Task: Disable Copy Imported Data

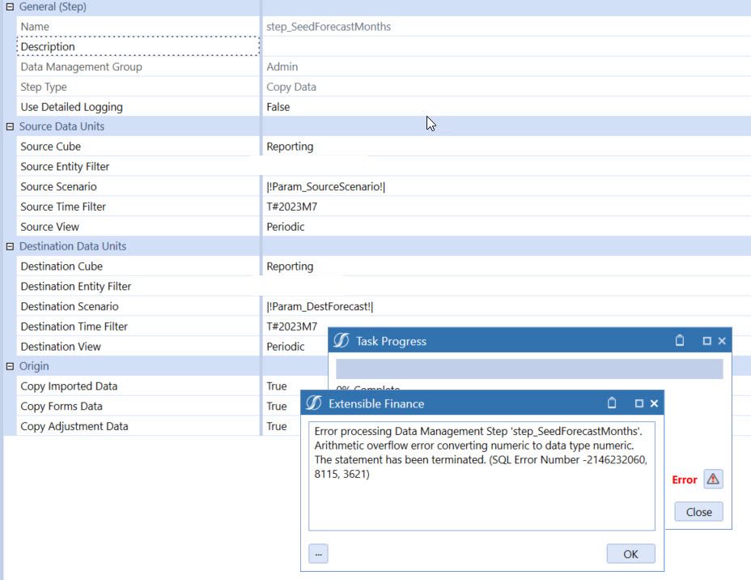Action: tap(276, 386)
